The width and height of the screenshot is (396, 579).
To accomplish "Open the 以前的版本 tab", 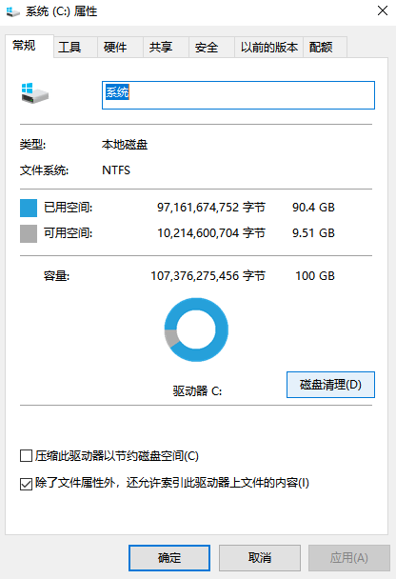I will point(269,48).
